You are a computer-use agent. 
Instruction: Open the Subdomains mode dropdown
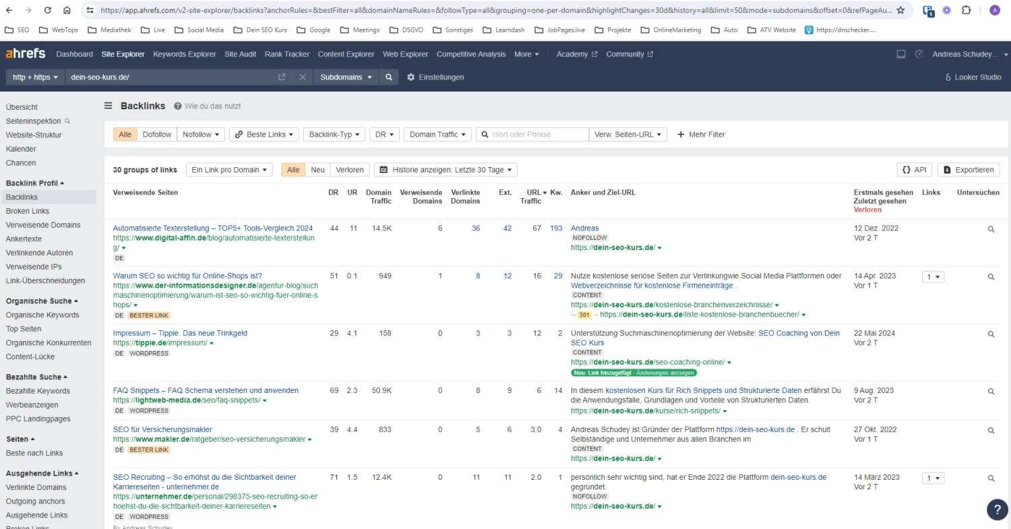(x=346, y=77)
